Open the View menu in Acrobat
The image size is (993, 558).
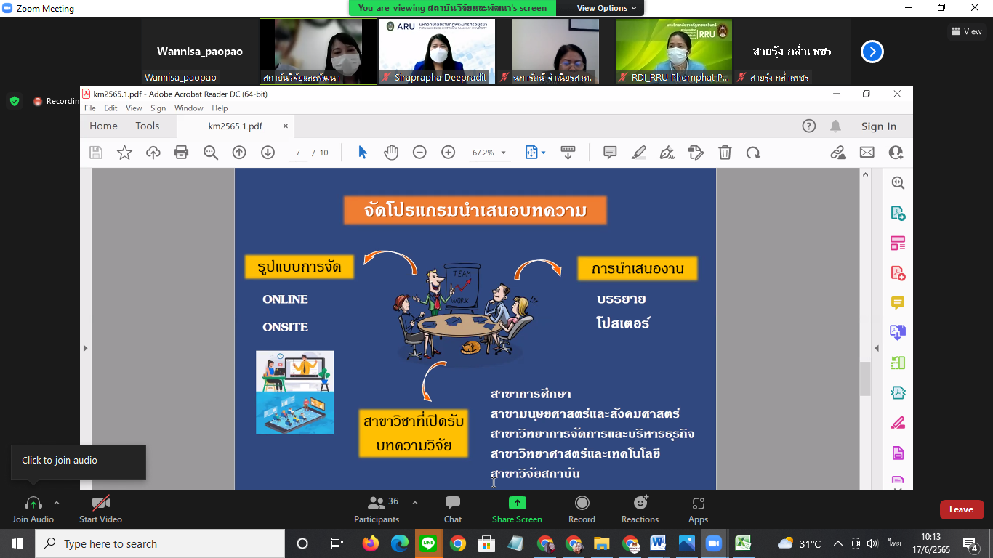134,108
